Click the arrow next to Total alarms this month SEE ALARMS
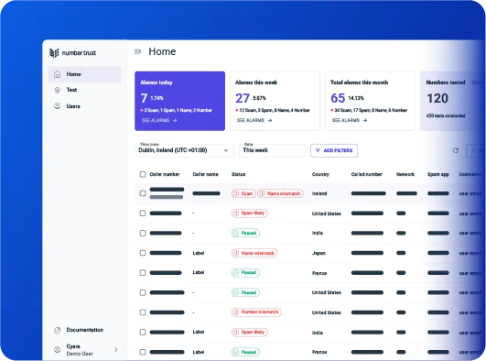Viewport: 486px width, 361px height. tap(365, 120)
